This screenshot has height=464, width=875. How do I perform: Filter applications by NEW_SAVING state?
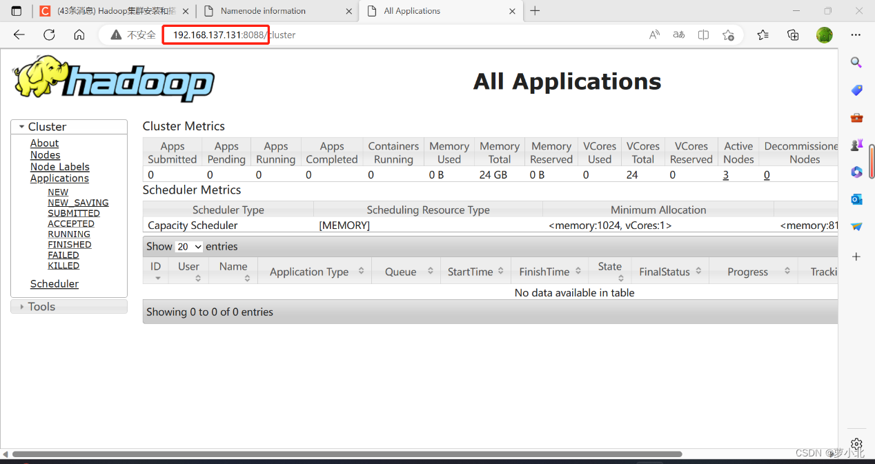(78, 203)
